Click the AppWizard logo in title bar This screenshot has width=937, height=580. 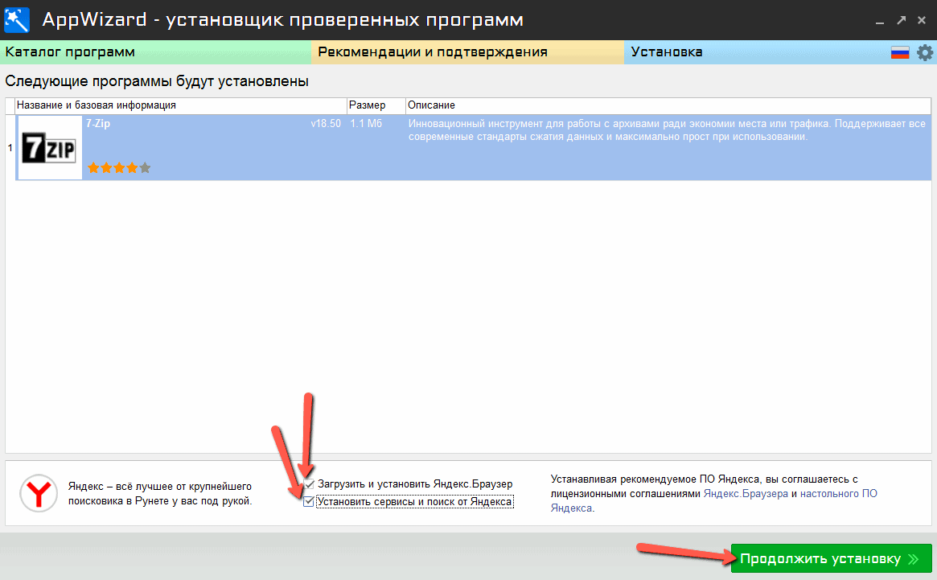pos(17,19)
